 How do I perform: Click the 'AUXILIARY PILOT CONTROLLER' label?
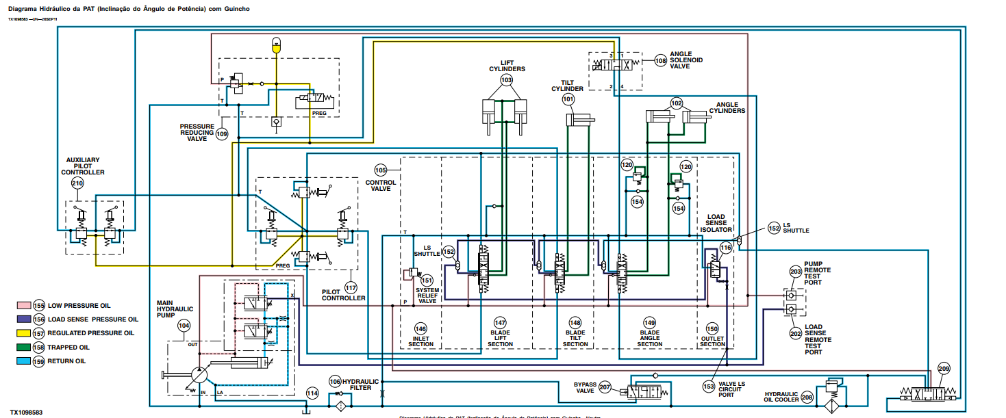pyautogui.click(x=82, y=166)
